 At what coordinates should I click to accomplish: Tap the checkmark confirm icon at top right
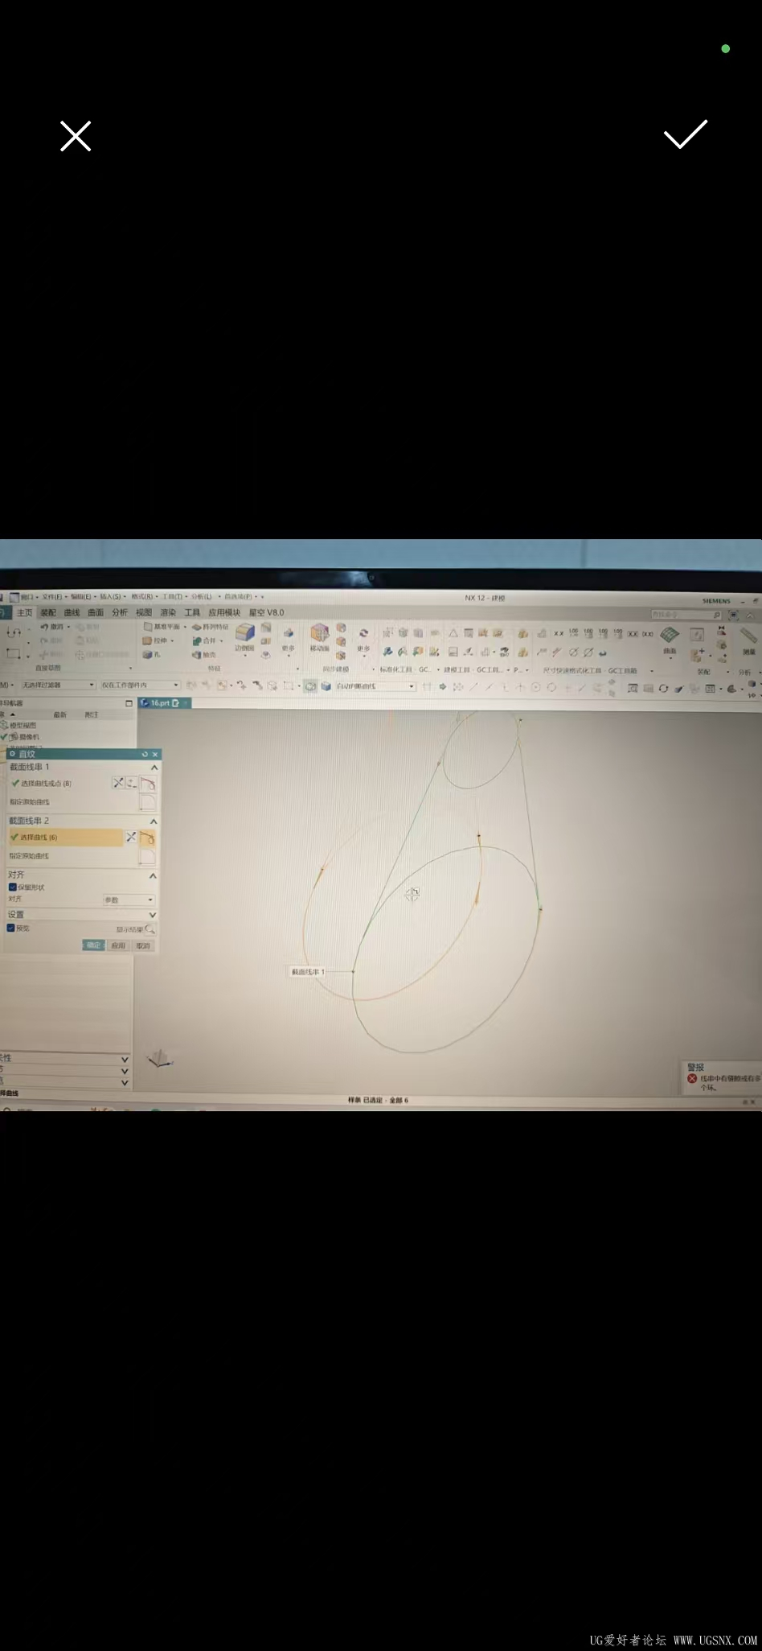click(x=686, y=134)
